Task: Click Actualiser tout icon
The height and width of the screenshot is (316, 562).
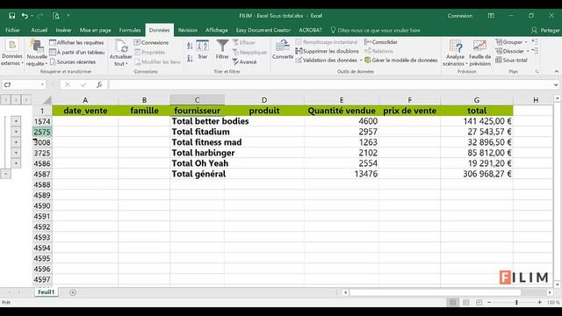Action: (121, 53)
